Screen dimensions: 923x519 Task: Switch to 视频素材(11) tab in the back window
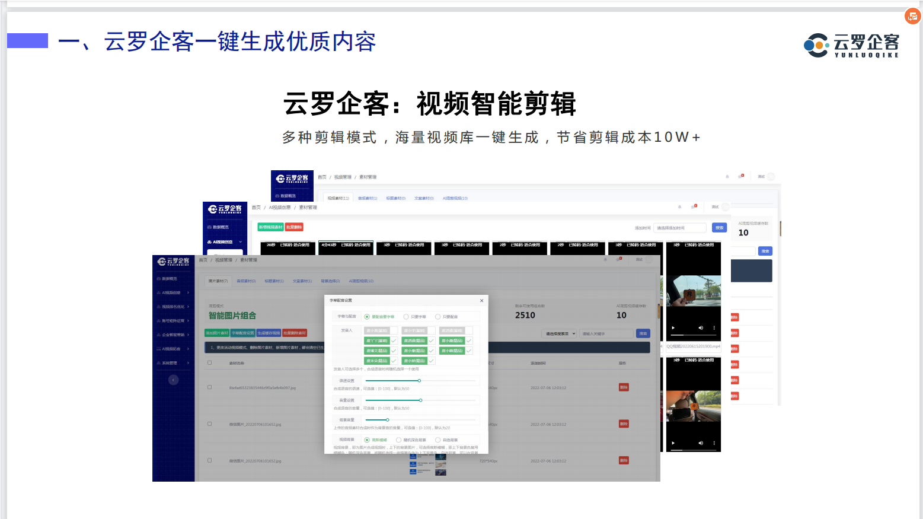[338, 198]
